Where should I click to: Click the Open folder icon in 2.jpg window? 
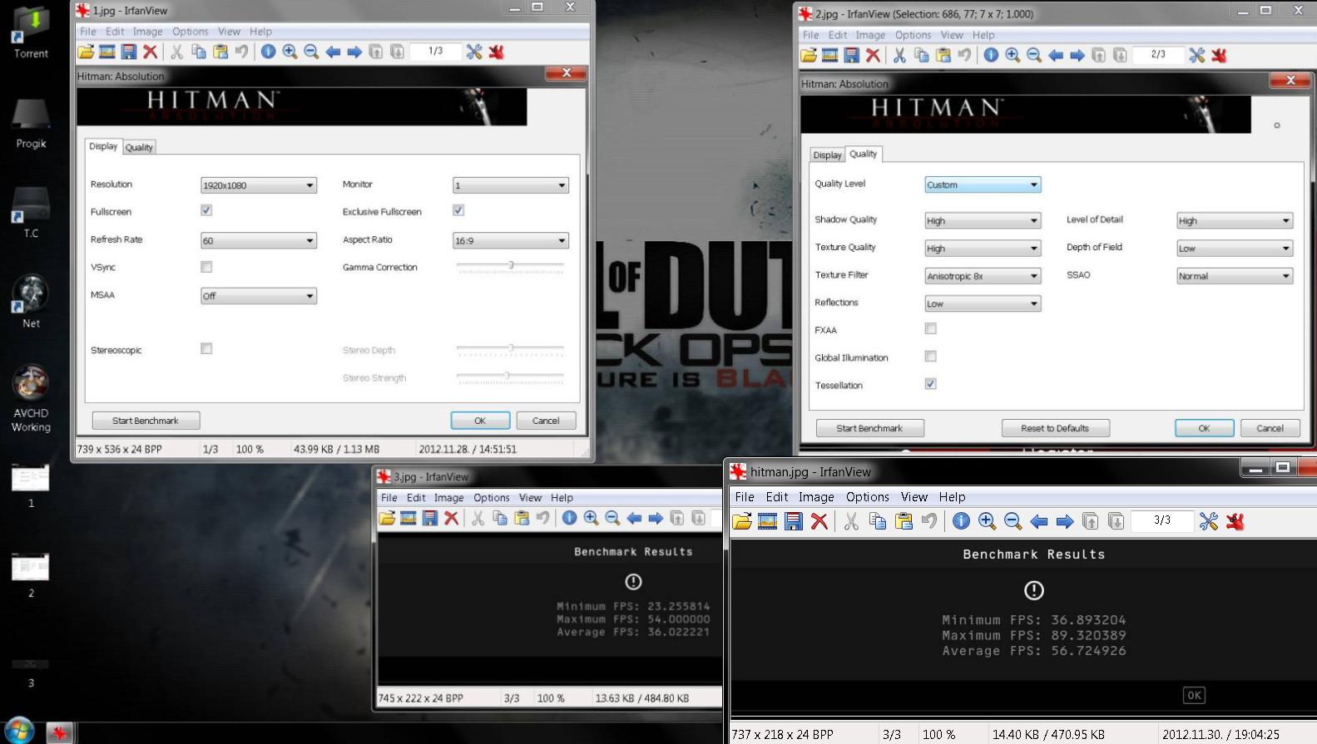(x=809, y=55)
